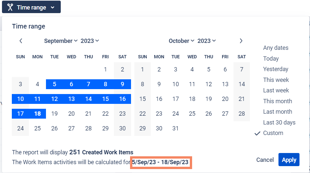Cancel the time range selection
This screenshot has width=310, height=173.
click(x=265, y=160)
